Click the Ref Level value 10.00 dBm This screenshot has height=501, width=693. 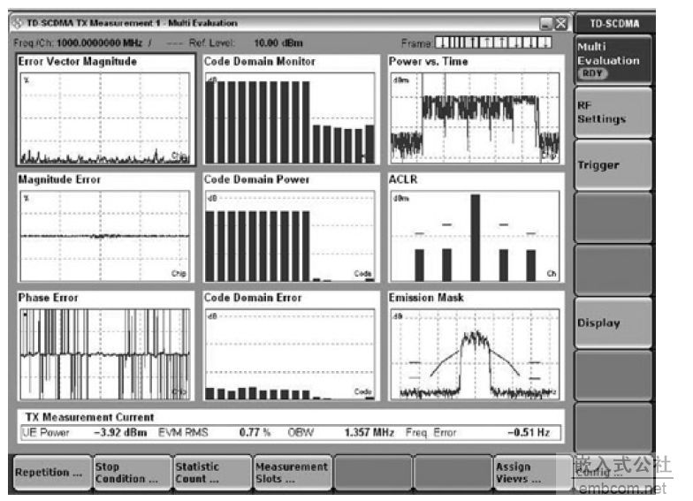pyautogui.click(x=278, y=42)
